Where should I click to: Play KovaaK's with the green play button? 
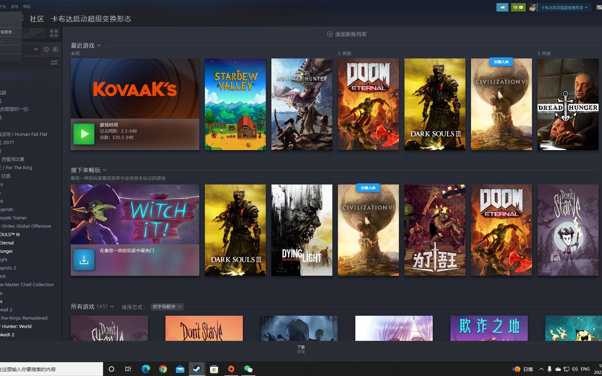[84, 134]
